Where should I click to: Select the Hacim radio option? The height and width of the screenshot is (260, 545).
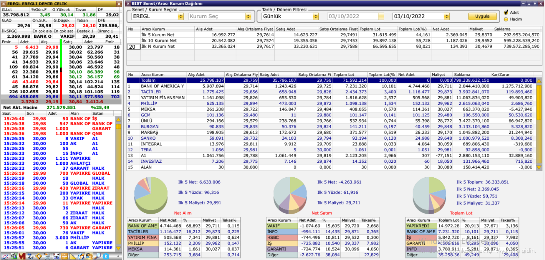pos(506,19)
